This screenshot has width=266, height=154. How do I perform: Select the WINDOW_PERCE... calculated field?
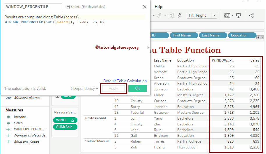click(x=29, y=129)
